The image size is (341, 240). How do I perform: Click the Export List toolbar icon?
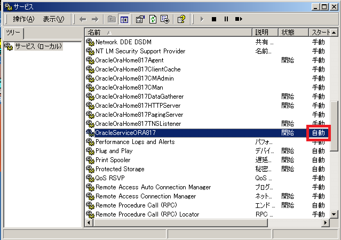(165, 19)
